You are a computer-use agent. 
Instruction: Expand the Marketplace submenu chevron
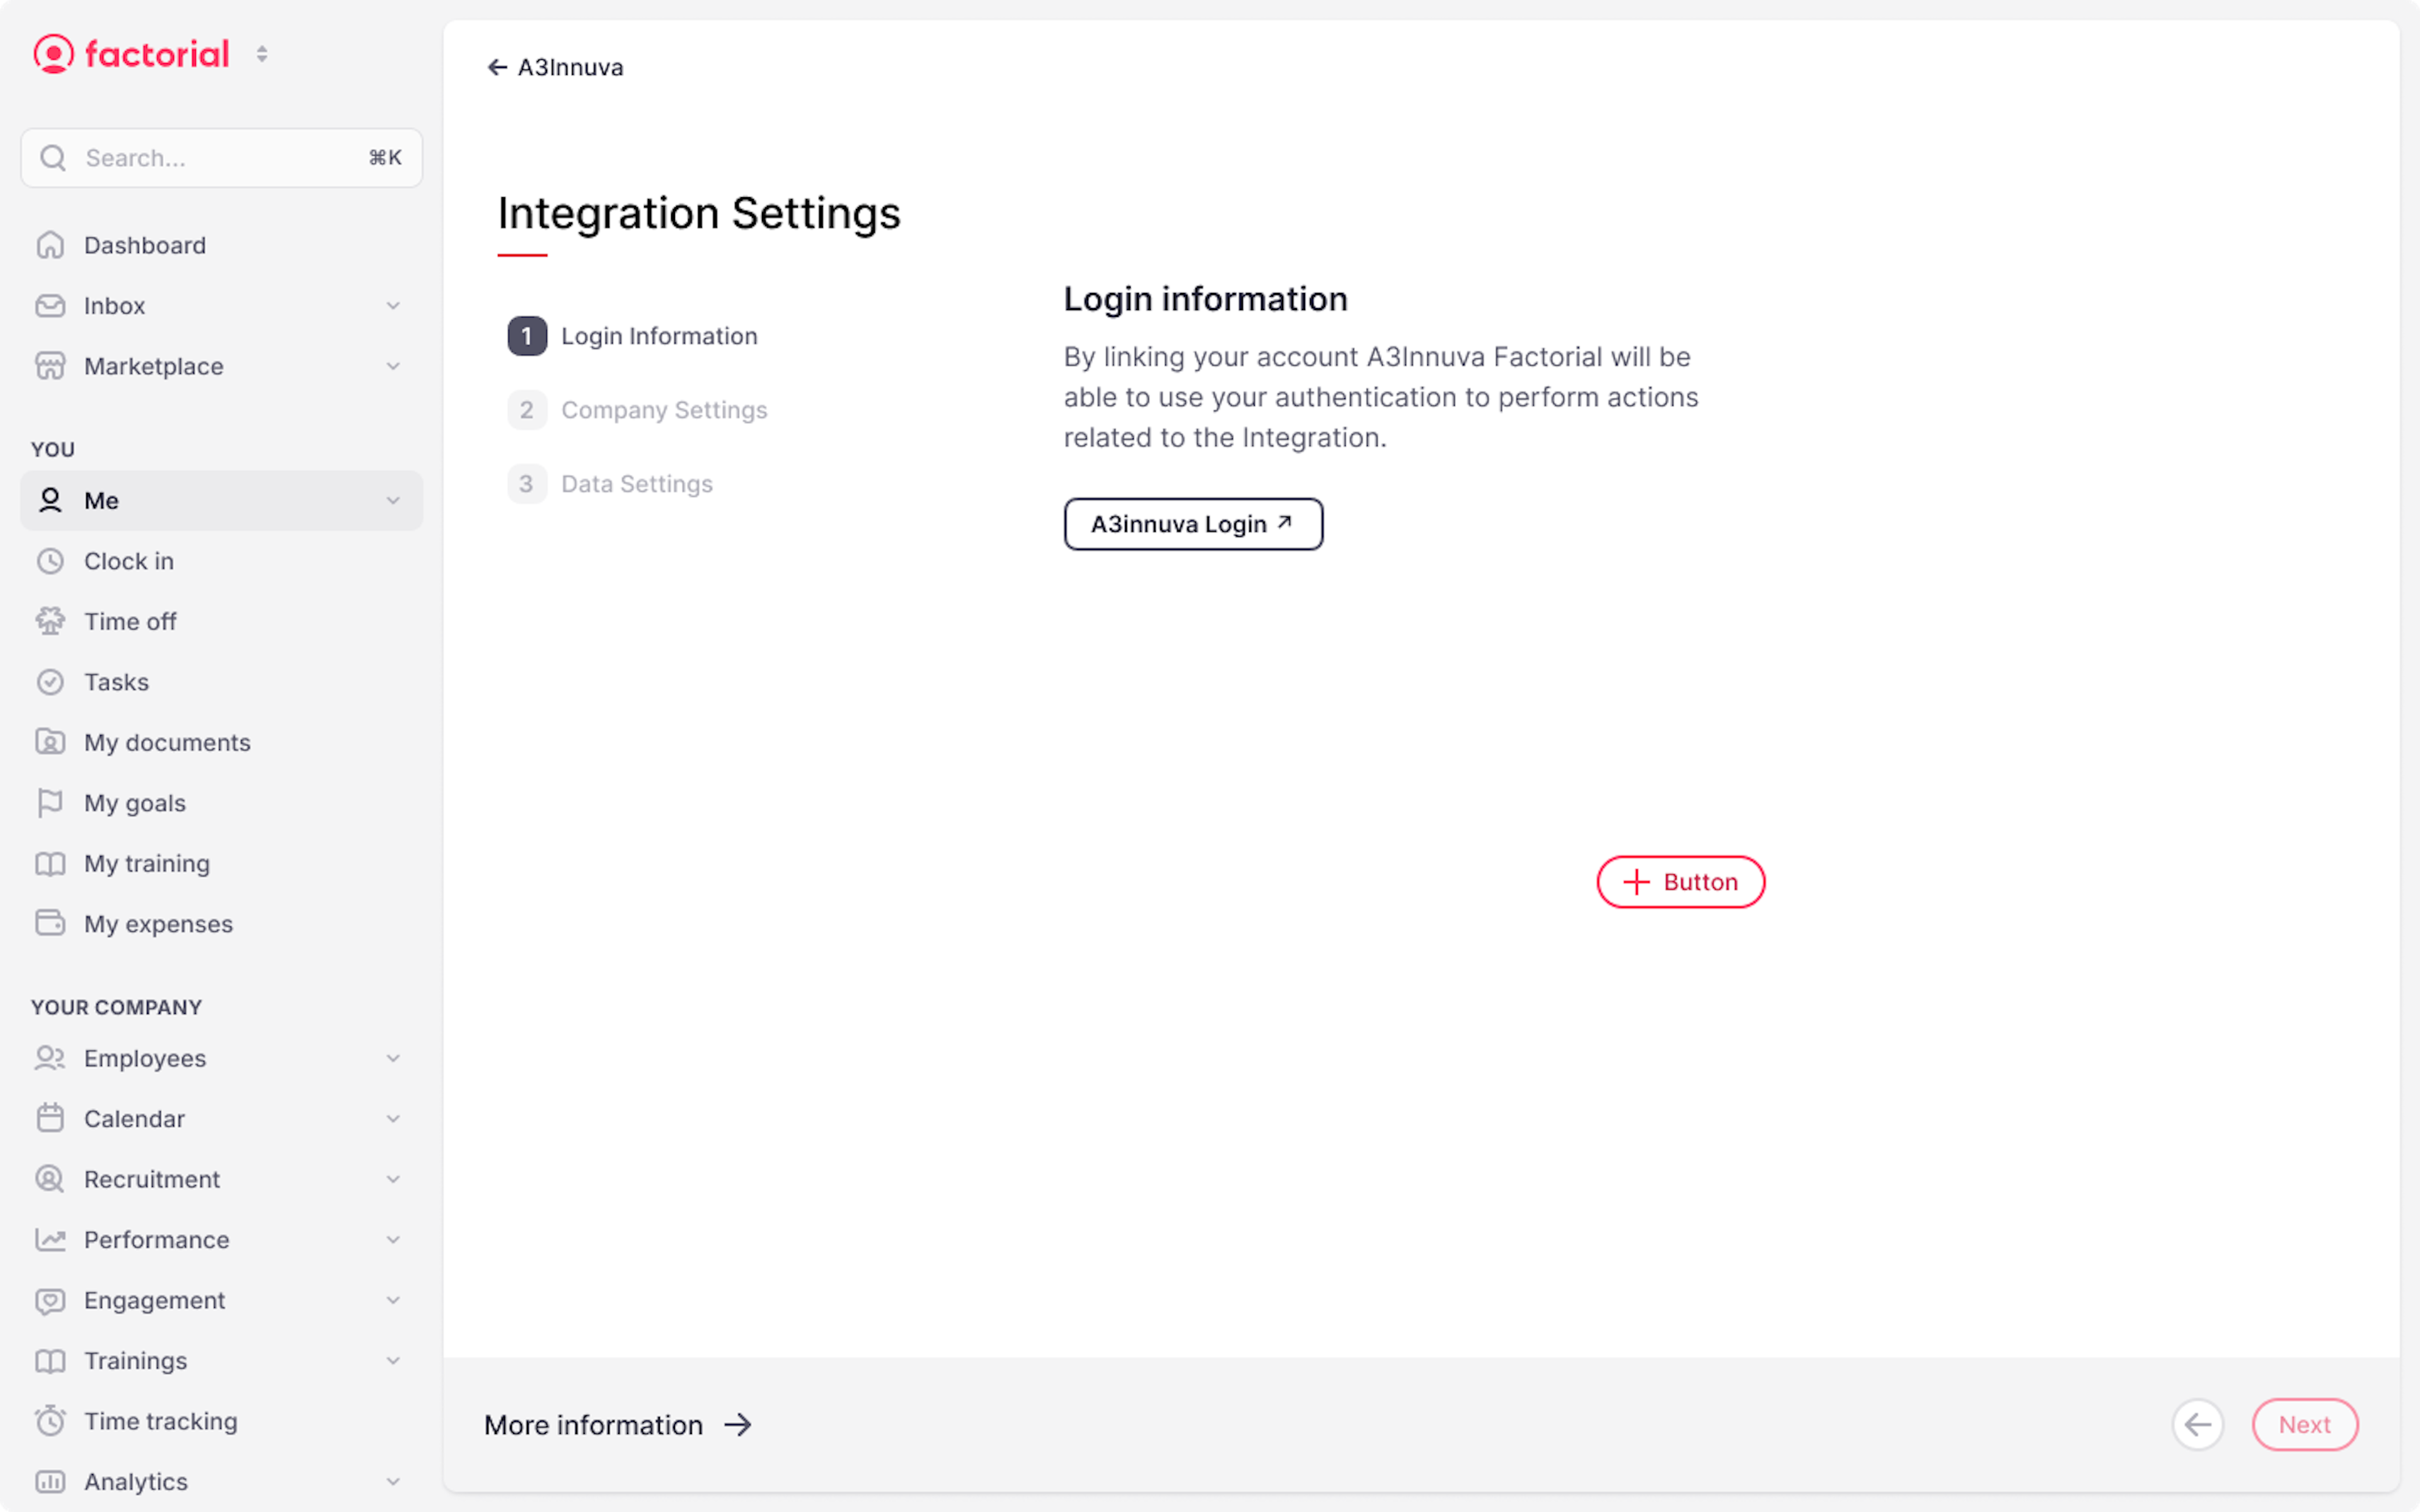[x=393, y=366]
